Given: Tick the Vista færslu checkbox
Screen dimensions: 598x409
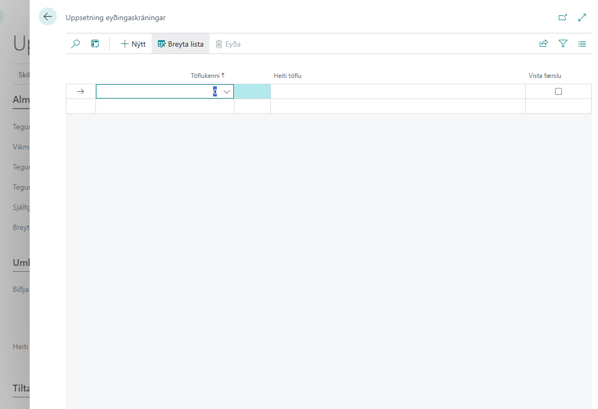Looking at the screenshot, I should coord(558,92).
